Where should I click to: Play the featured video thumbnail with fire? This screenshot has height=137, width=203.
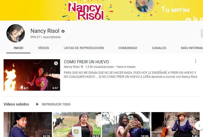point(32,75)
